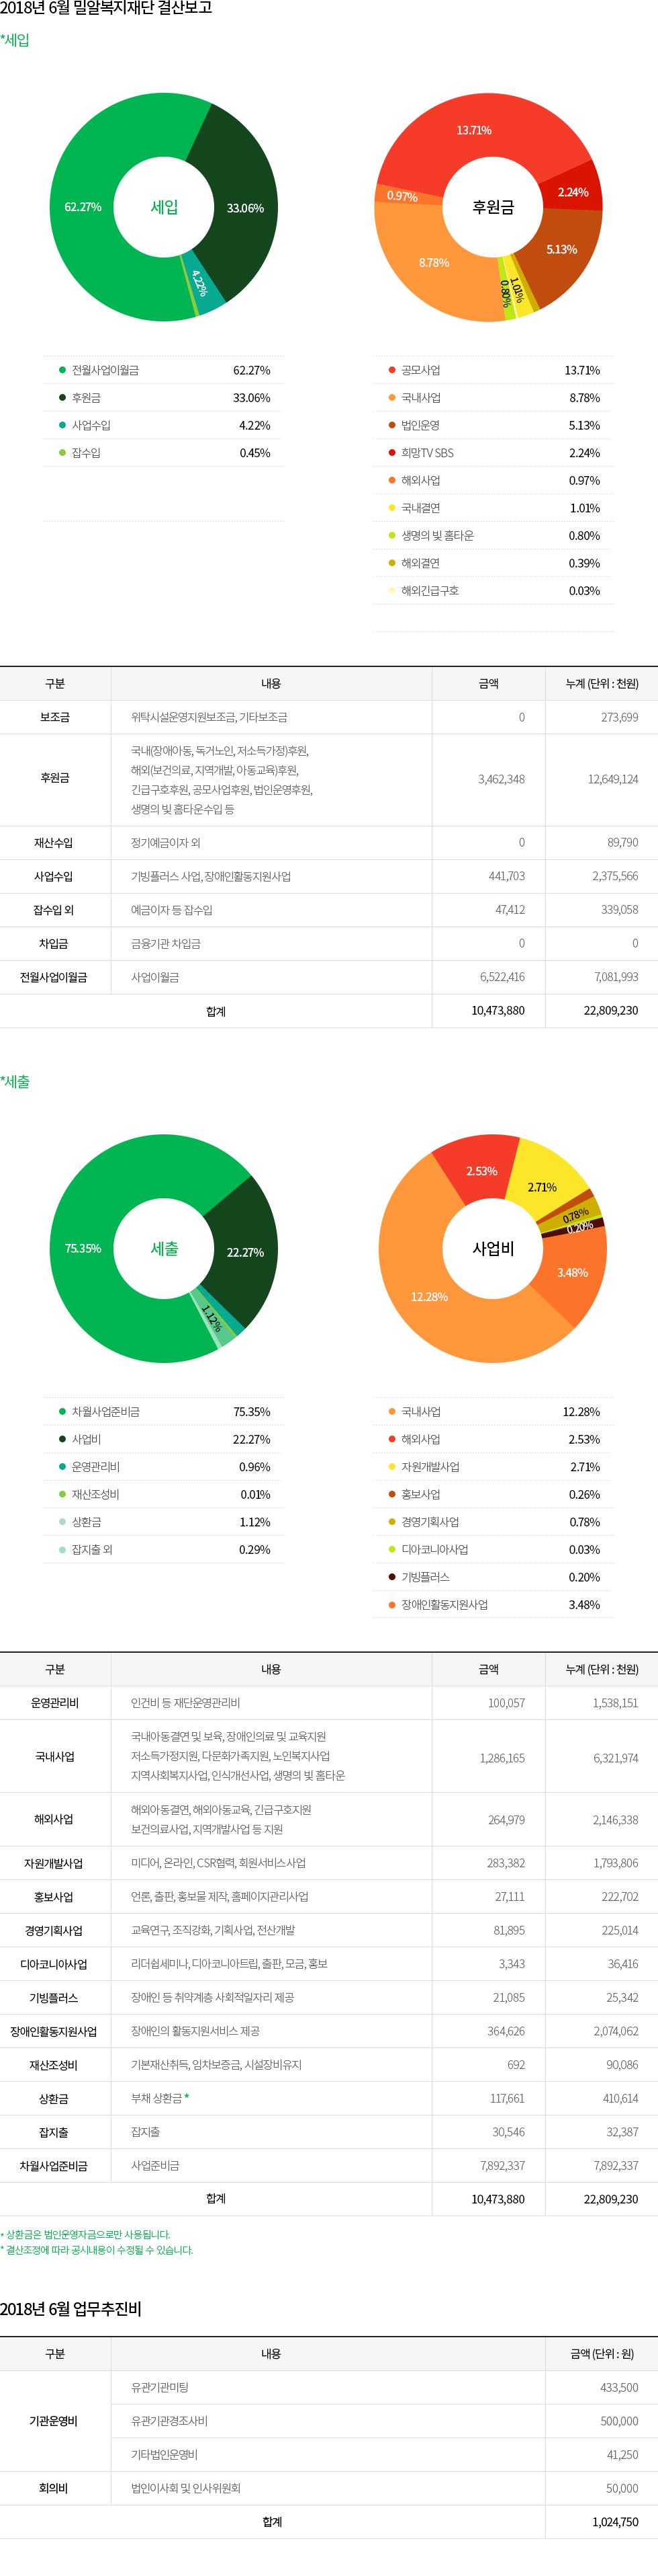658x2576 pixels.
Task: Click the 12.28% orange slice in 사업비 chart
Action: [429, 1296]
